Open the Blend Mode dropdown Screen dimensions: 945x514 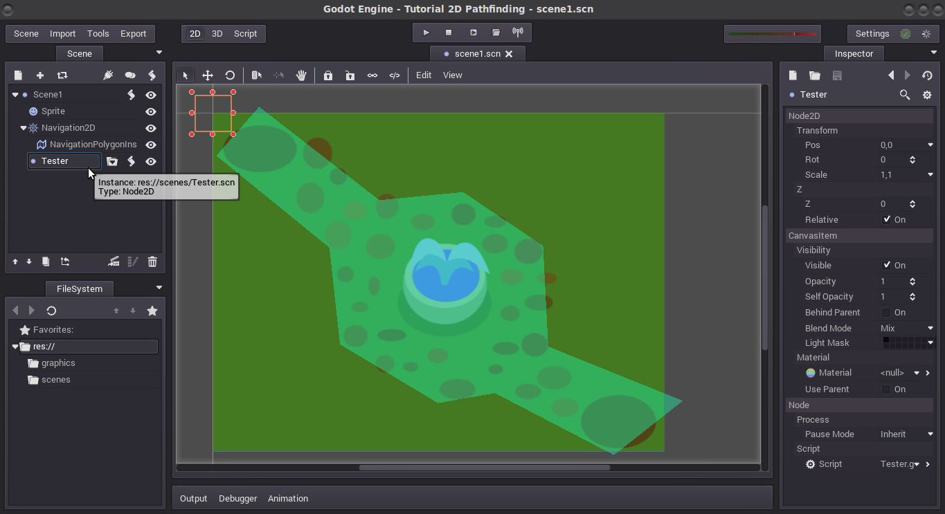906,329
